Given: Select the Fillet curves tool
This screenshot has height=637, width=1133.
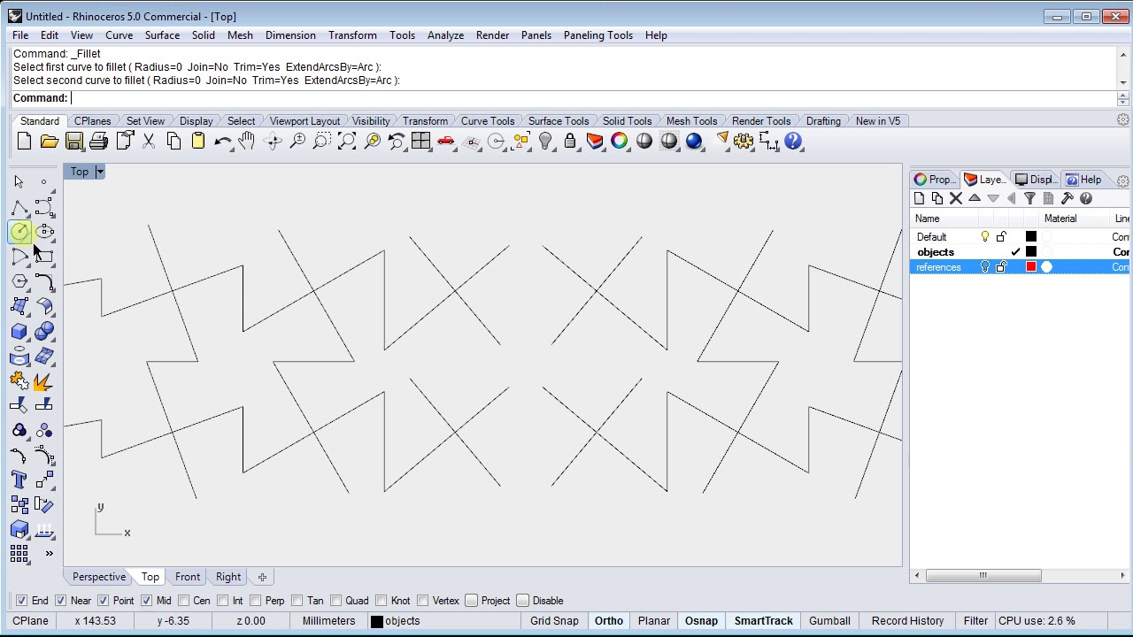Looking at the screenshot, I should coord(44,281).
